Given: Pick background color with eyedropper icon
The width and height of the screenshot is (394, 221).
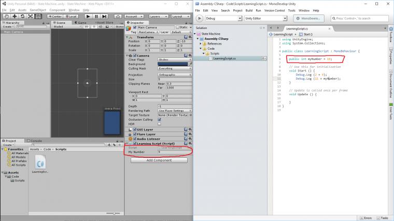Looking at the screenshot, I should click(190, 64).
